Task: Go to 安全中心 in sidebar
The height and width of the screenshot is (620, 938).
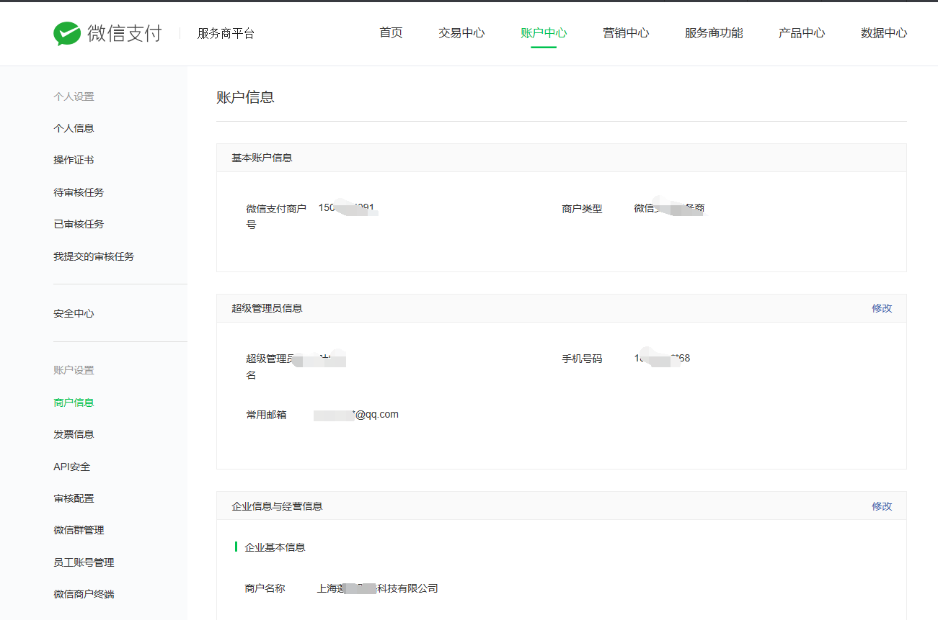Action: tap(74, 313)
